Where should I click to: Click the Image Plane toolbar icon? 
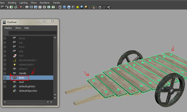[16, 7]
